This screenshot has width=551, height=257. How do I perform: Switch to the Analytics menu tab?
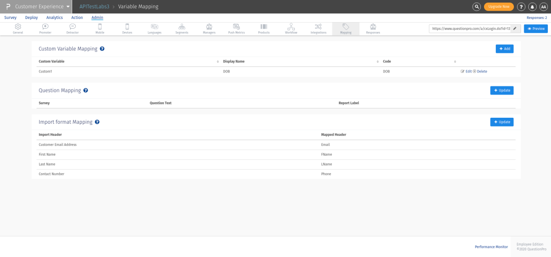tap(54, 17)
